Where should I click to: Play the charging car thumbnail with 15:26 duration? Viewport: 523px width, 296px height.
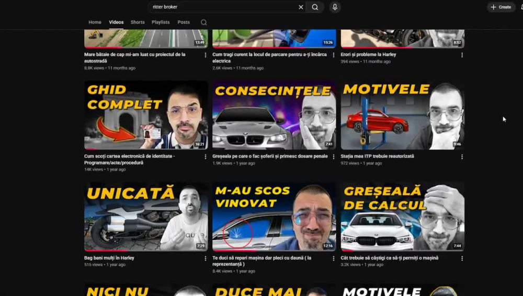[x=274, y=39]
